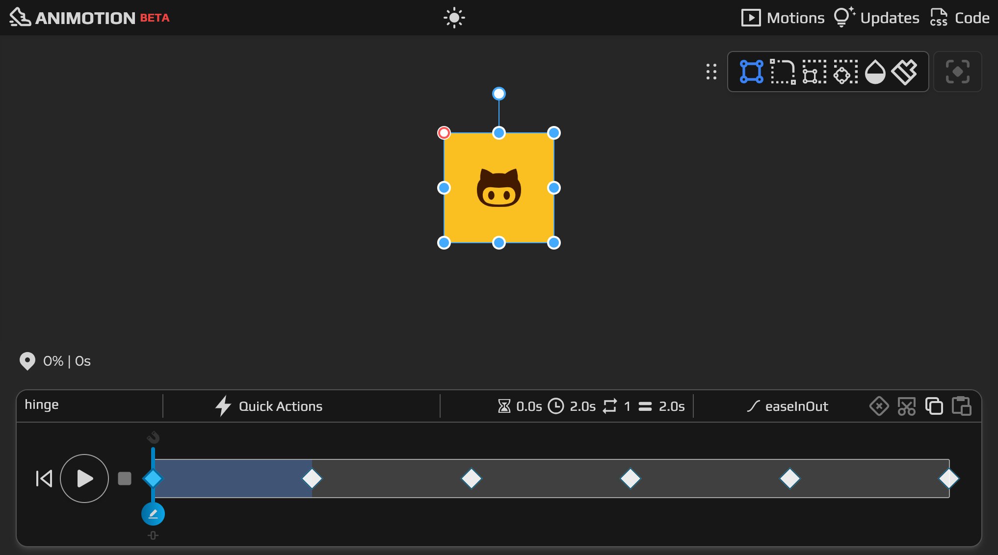Select the fourth keyframe diamond
Image resolution: width=998 pixels, height=555 pixels.
630,479
